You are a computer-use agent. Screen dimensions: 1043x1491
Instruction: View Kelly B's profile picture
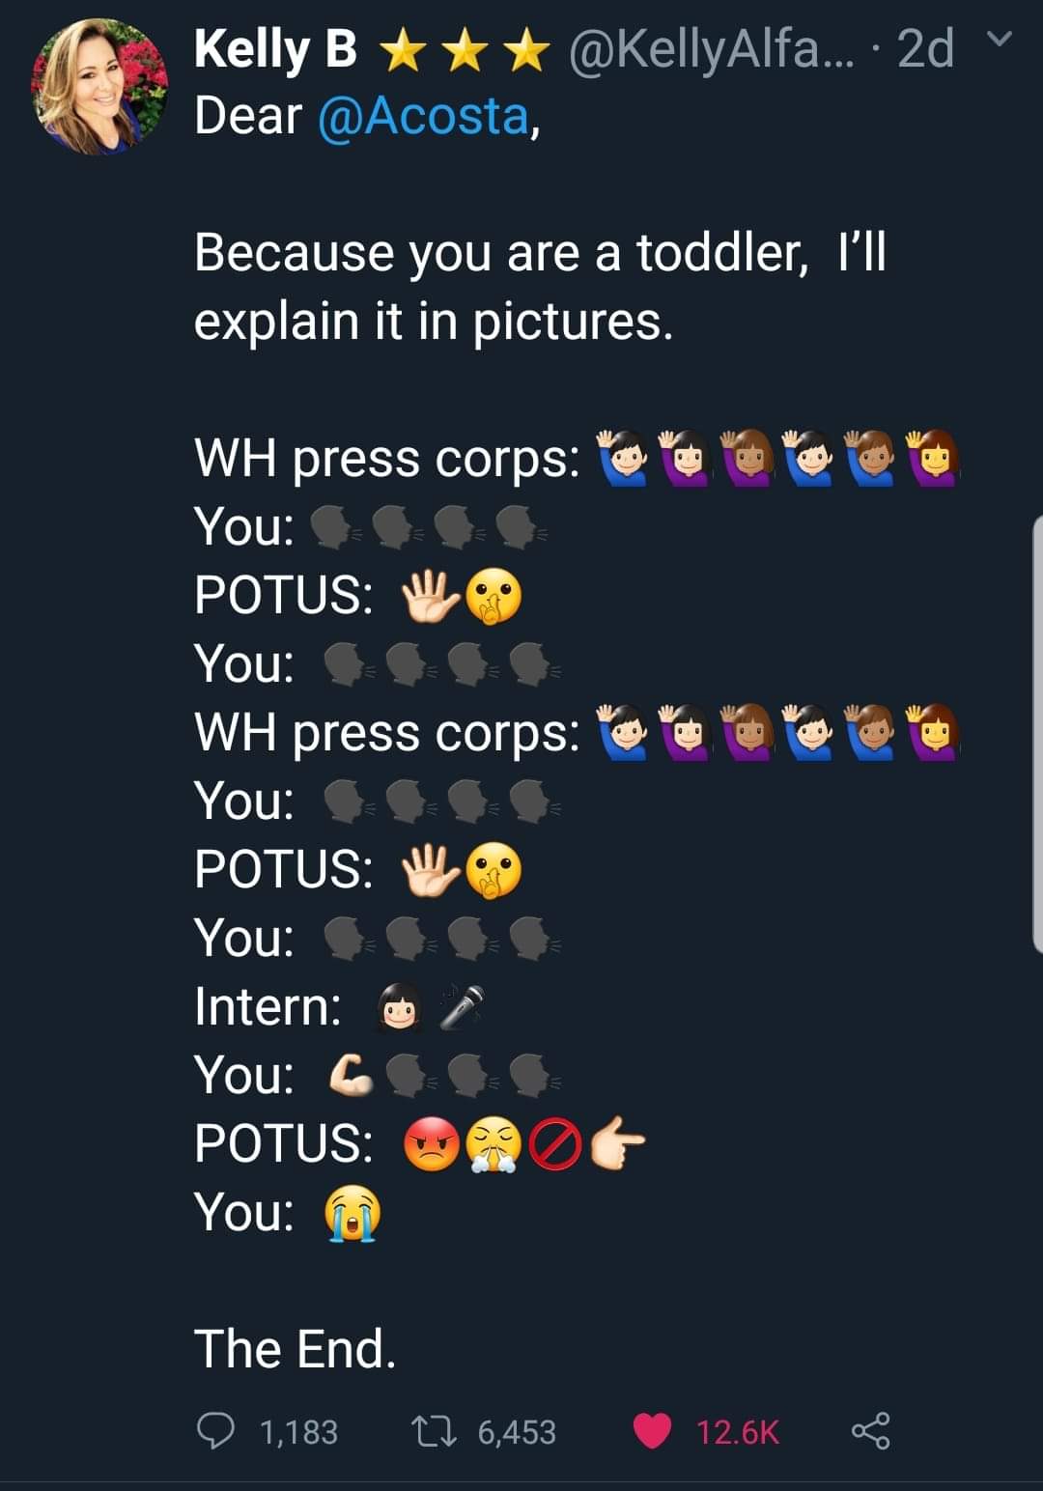point(99,87)
